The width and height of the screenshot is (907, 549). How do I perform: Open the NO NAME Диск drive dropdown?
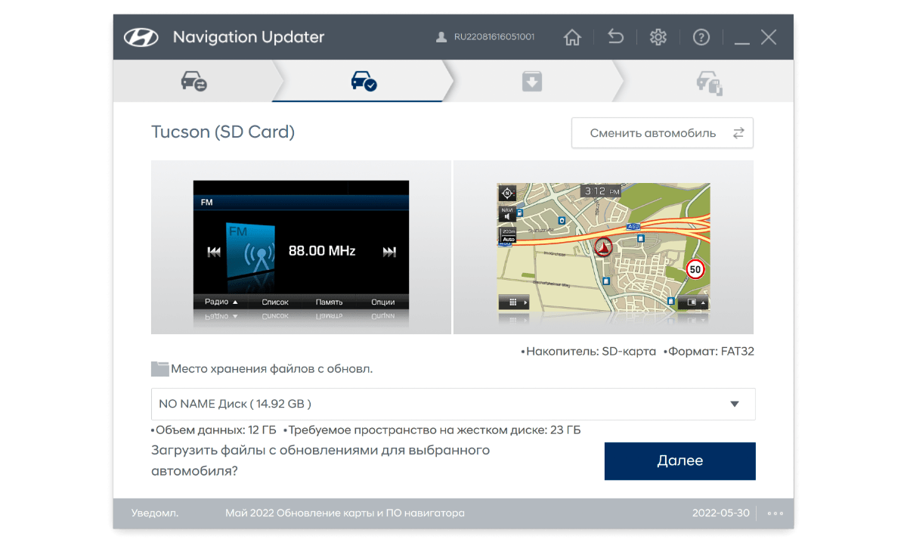[x=453, y=404]
